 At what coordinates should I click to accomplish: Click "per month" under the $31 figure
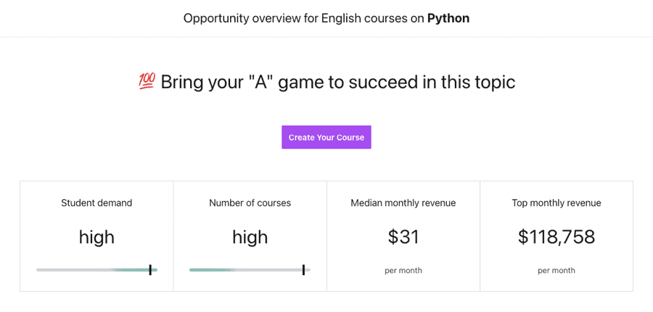click(403, 271)
